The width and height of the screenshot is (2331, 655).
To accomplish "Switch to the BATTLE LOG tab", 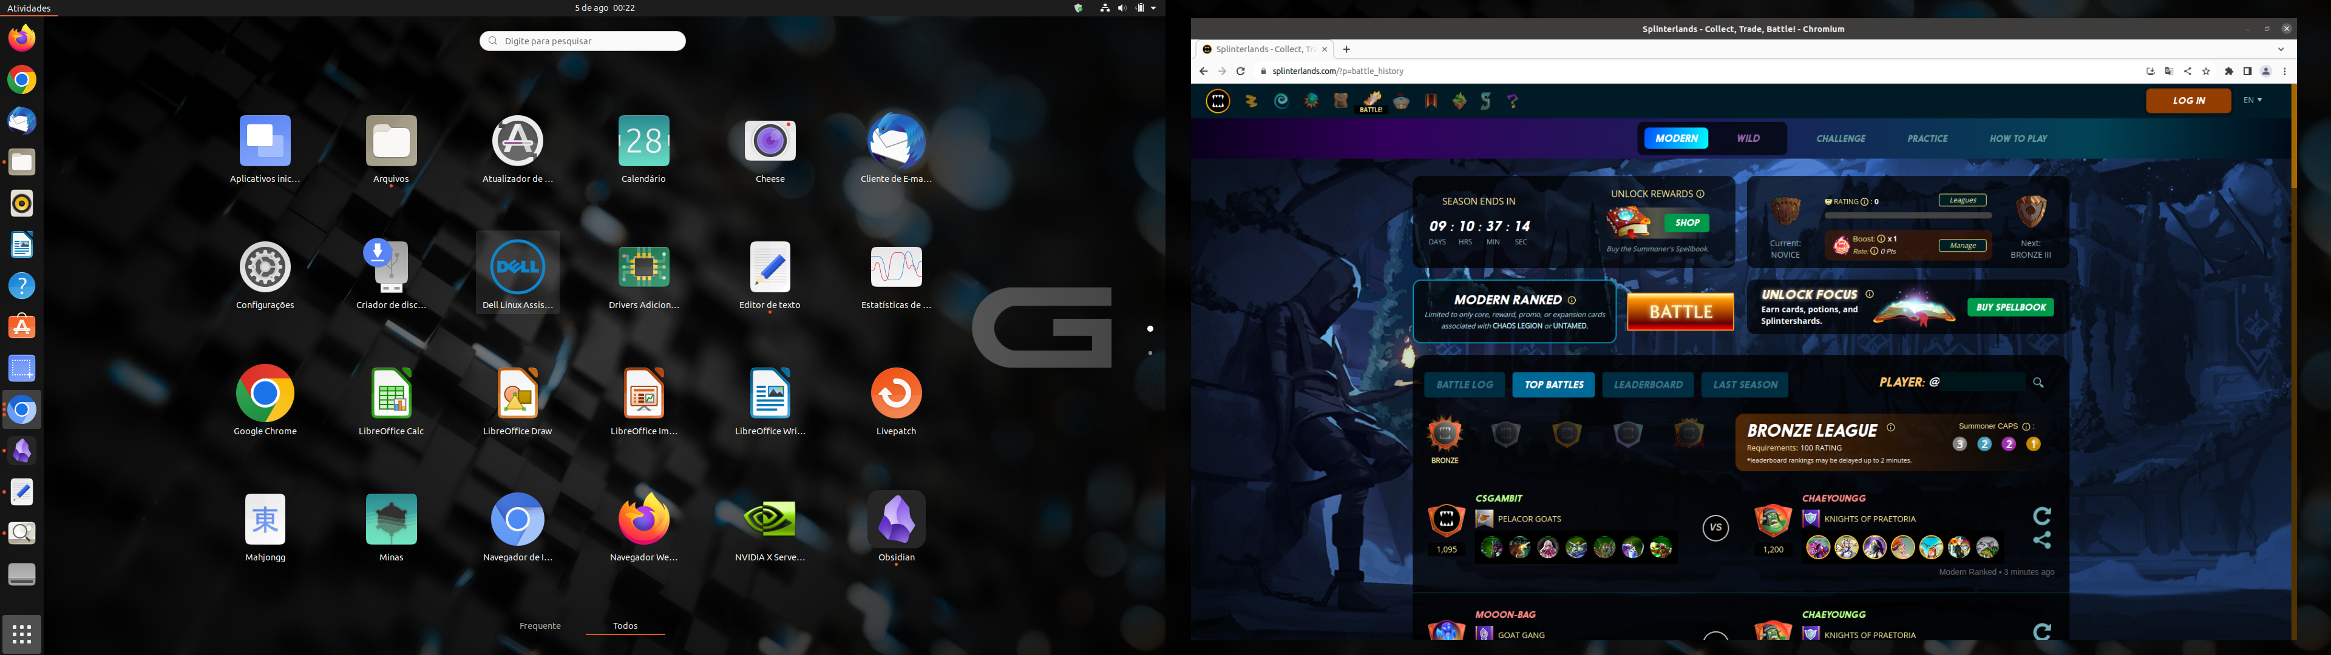I will click(1464, 385).
